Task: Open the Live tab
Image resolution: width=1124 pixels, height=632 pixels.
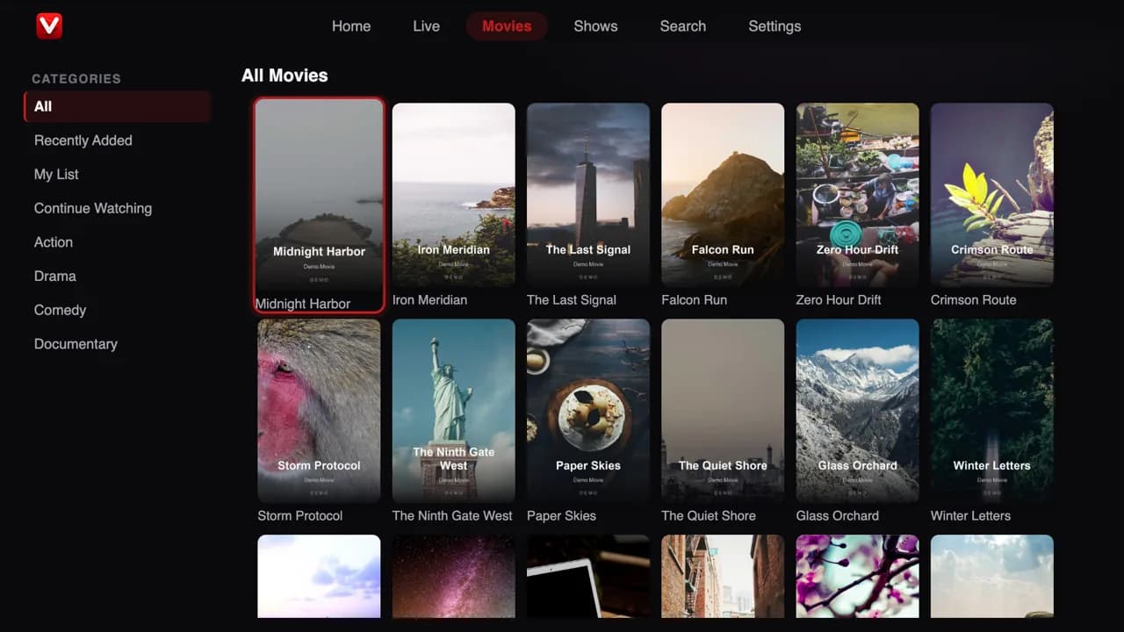Action: coord(426,26)
